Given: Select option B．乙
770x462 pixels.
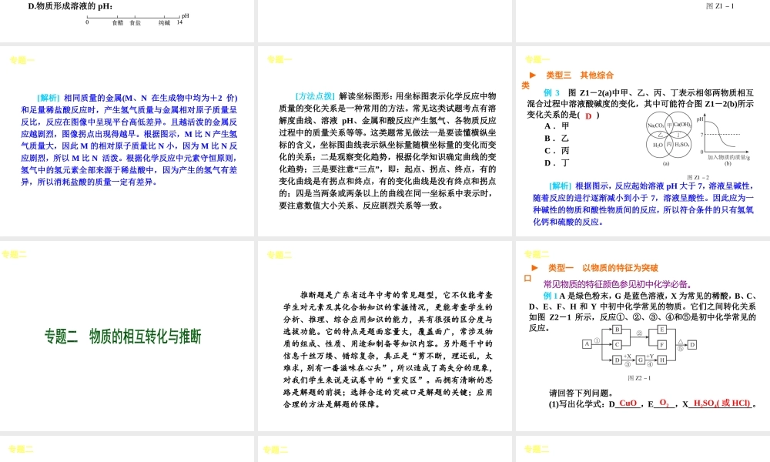Looking at the screenshot, I should (x=557, y=139).
